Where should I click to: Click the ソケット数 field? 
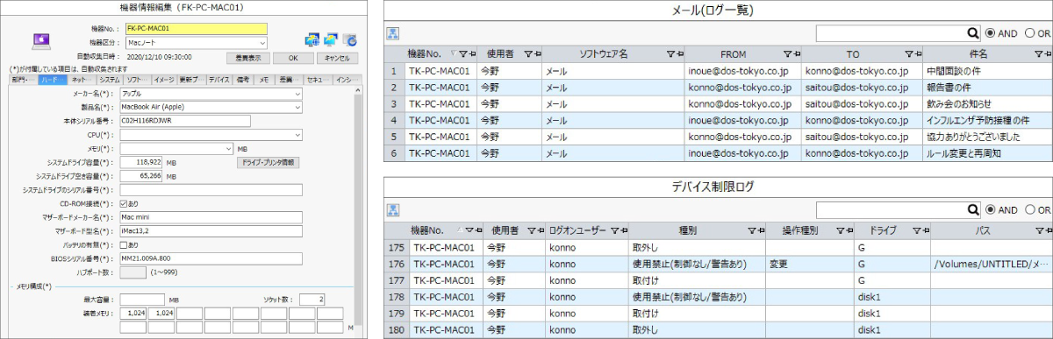point(313,300)
